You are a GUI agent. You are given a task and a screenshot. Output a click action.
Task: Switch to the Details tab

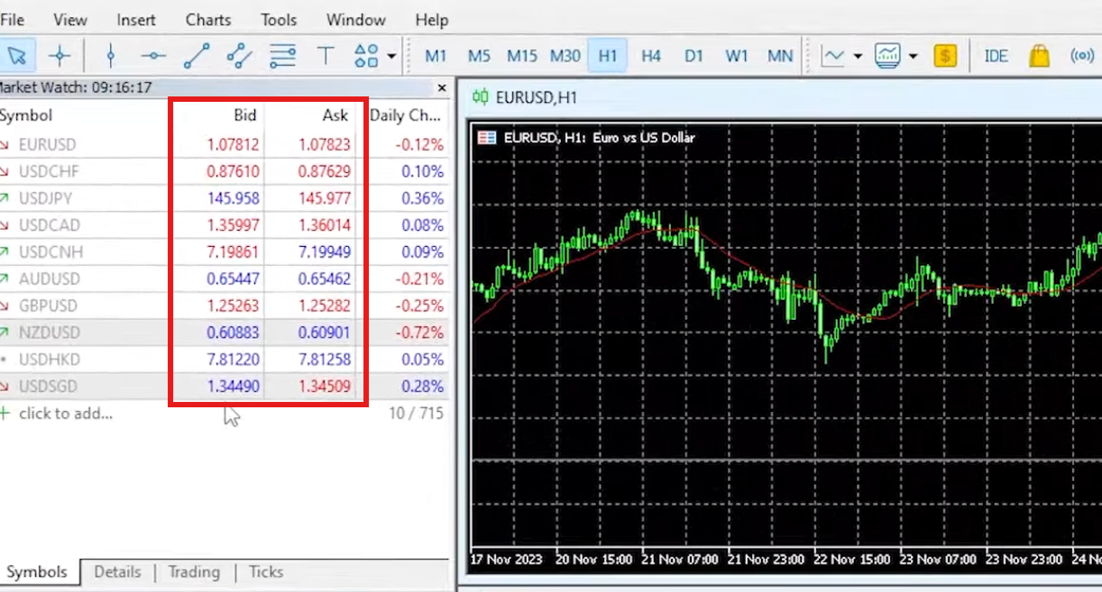[x=120, y=572]
